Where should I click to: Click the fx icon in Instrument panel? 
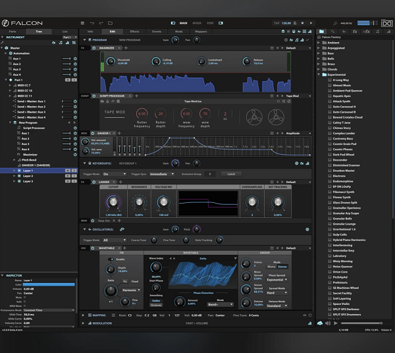54,43
